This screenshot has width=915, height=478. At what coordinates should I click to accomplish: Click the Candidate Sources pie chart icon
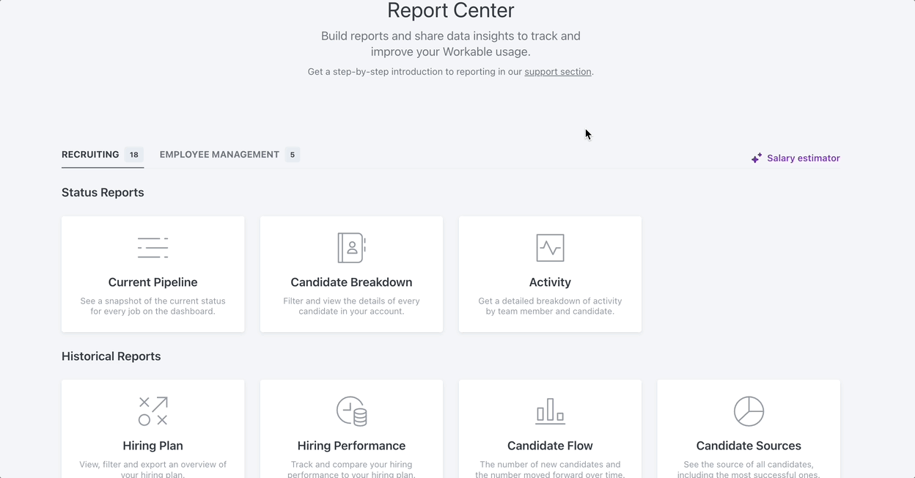pyautogui.click(x=749, y=411)
